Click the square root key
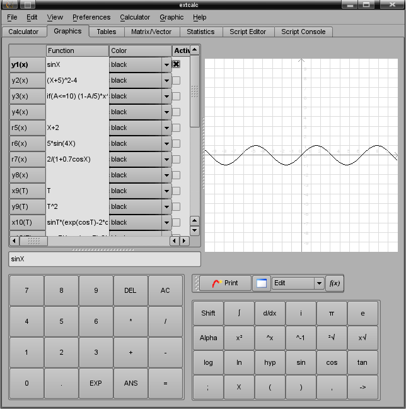The height and width of the screenshot is (409, 406). (332, 338)
